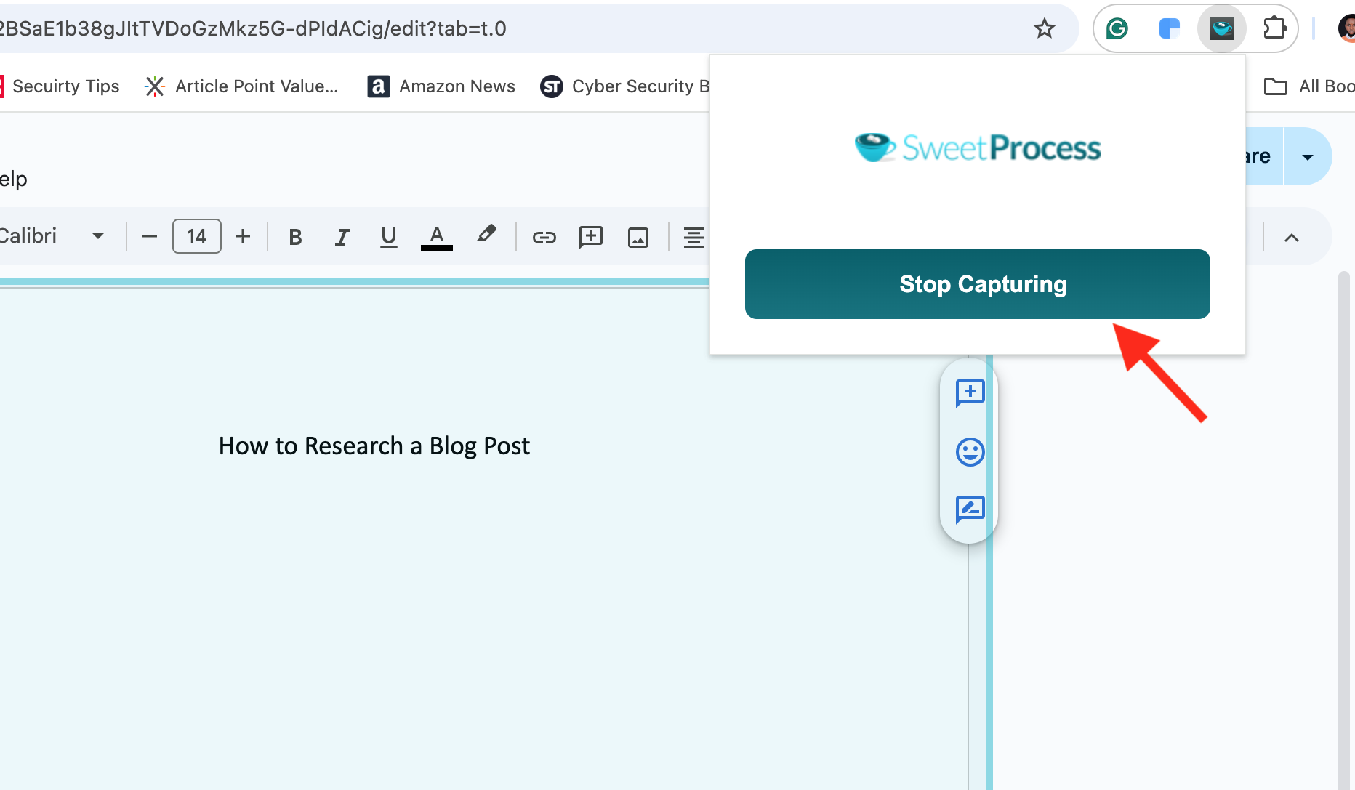Open the Share options dropdown arrow

[1307, 156]
